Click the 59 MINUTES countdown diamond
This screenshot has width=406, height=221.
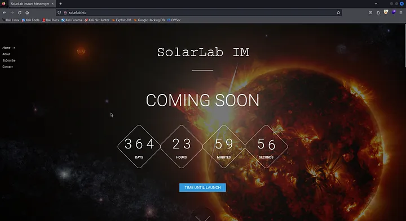click(x=224, y=147)
